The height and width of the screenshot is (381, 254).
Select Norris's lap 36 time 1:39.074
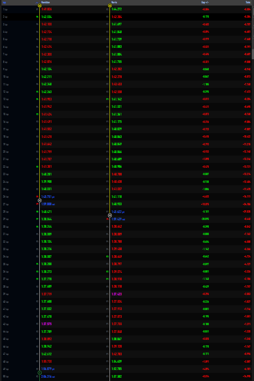[117, 272]
